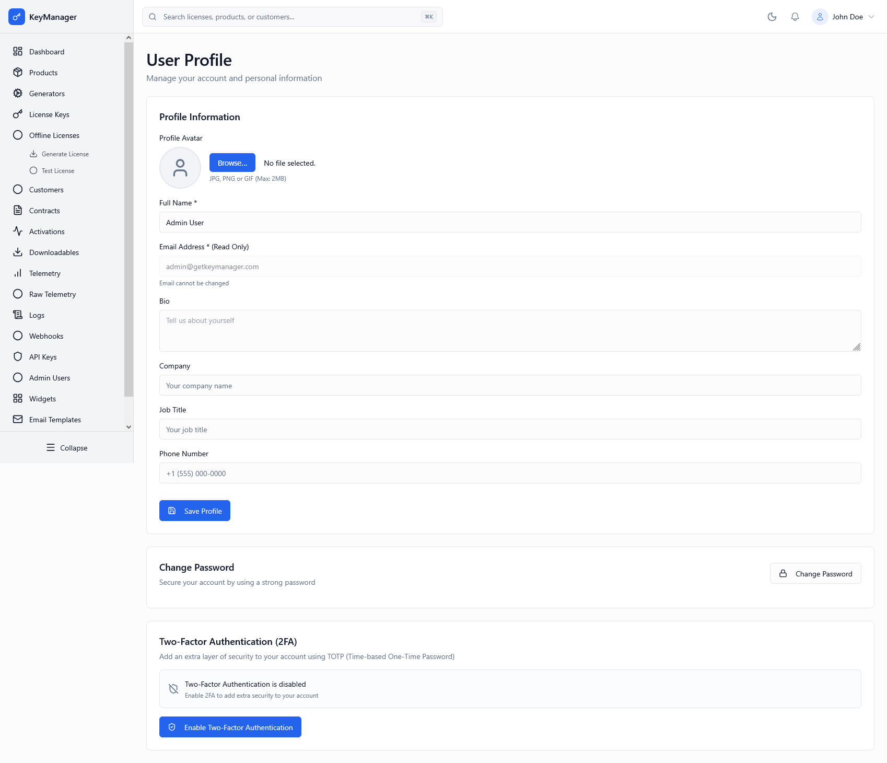Open Test License page
The height and width of the screenshot is (763, 887).
tap(57, 170)
